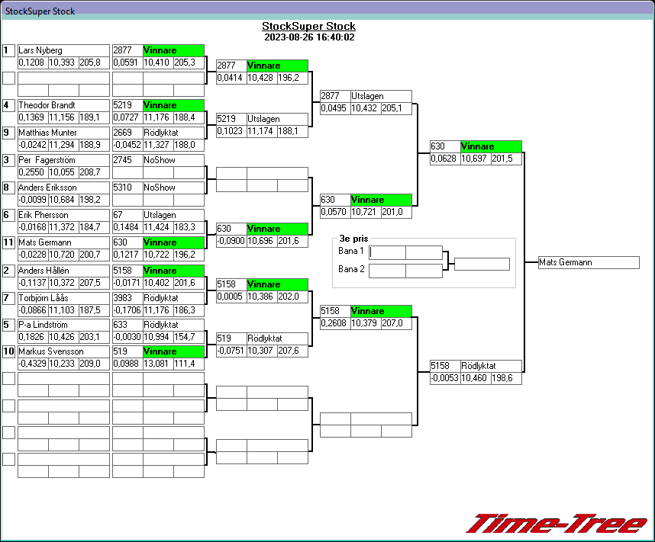655x542 pixels.
Task: Click speed value 205,8
Action: [x=94, y=63]
